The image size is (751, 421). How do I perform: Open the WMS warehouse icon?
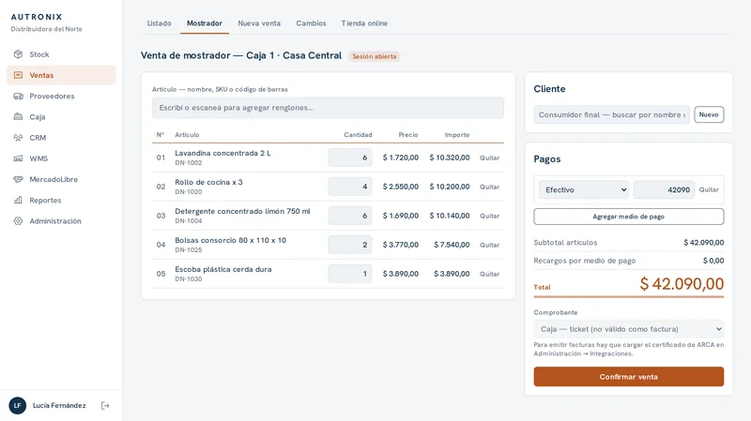point(18,158)
